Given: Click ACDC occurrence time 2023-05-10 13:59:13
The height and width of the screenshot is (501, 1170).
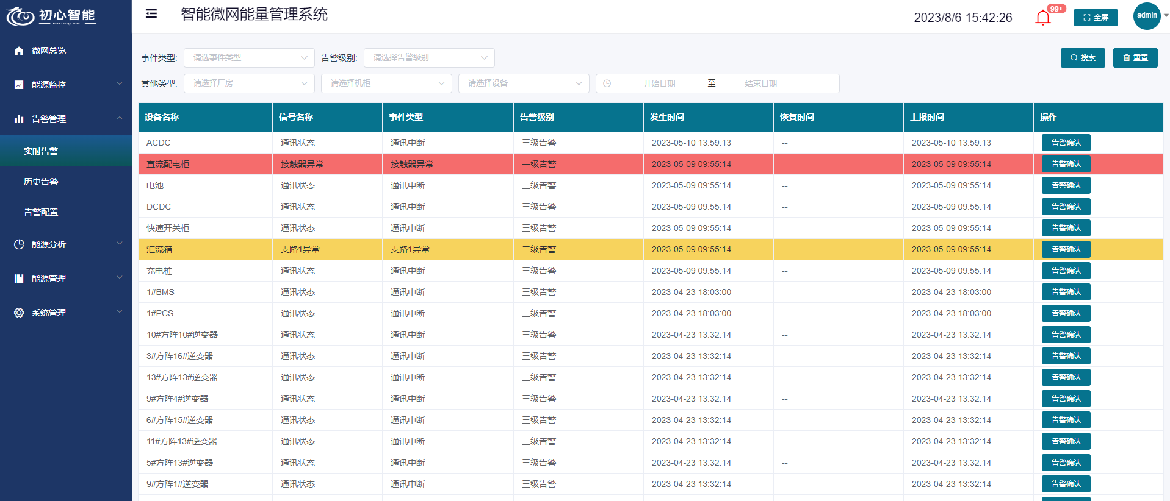Looking at the screenshot, I should 692,143.
